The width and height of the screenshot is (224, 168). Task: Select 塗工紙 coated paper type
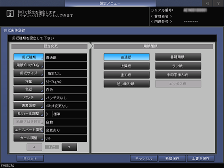coord(127,75)
